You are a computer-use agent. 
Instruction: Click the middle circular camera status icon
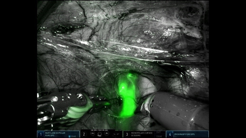click(100, 134)
